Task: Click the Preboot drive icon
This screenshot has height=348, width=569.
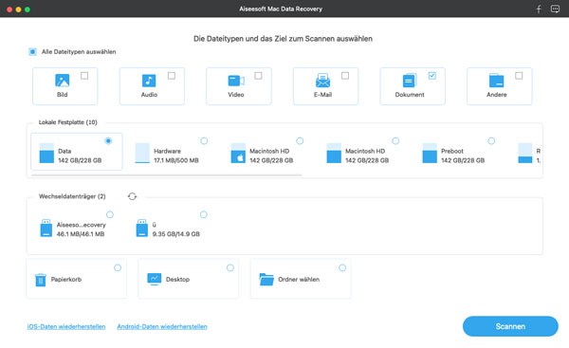Action: (430, 153)
